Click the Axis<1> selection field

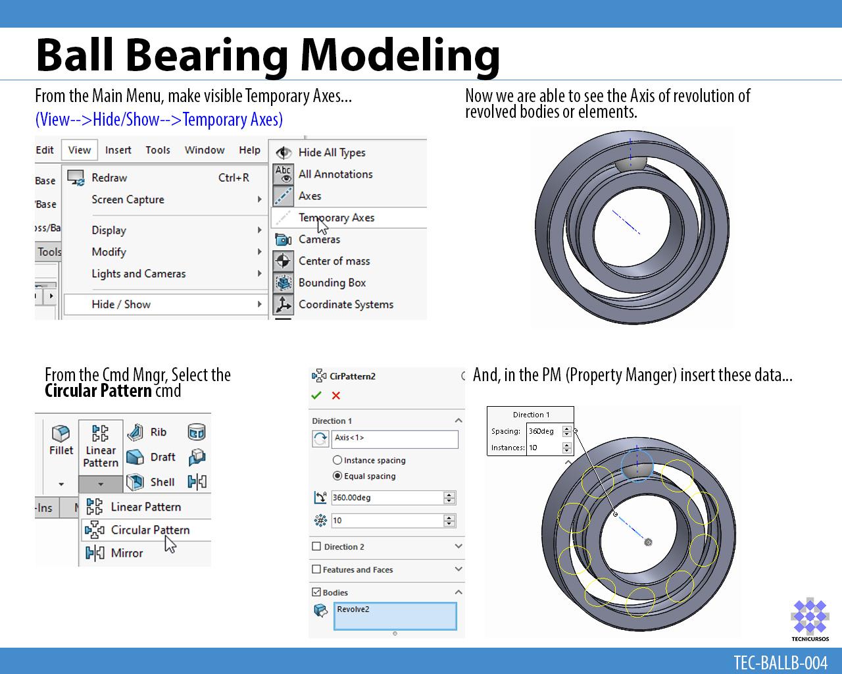(x=395, y=439)
